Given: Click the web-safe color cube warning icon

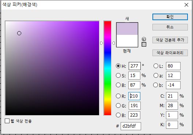Looking at the screenshot, I should [144, 39].
